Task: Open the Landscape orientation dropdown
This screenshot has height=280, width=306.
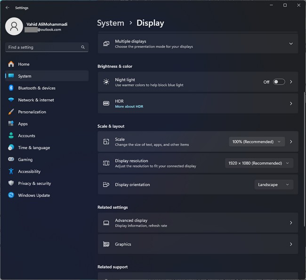Action: (x=274, y=184)
